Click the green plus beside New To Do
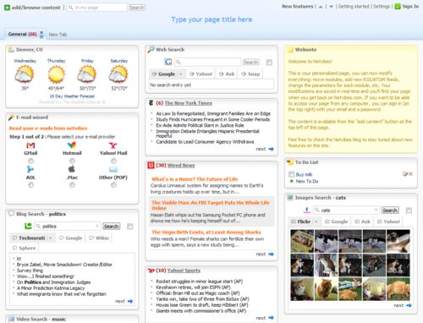 (x=292, y=181)
